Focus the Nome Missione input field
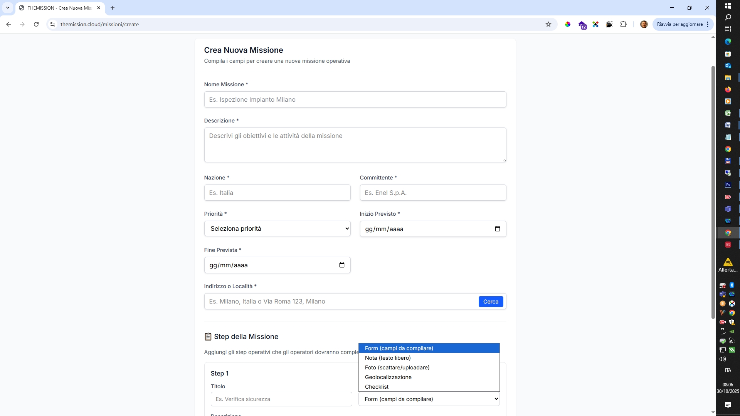Viewport: 740px width, 416px height. coord(355,99)
